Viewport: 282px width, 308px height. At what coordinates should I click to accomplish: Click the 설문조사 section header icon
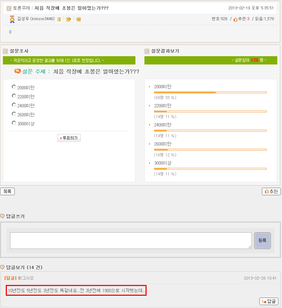[5, 51]
